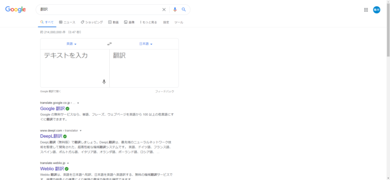Click the テキストを入力 translation input area
The height and width of the screenshot is (180, 390).
tap(75, 68)
